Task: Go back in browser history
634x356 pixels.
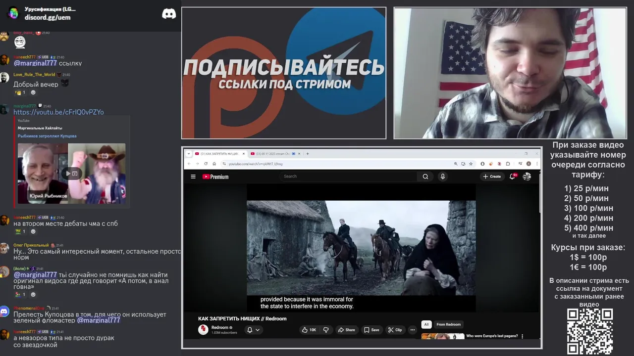Action: tap(189, 164)
